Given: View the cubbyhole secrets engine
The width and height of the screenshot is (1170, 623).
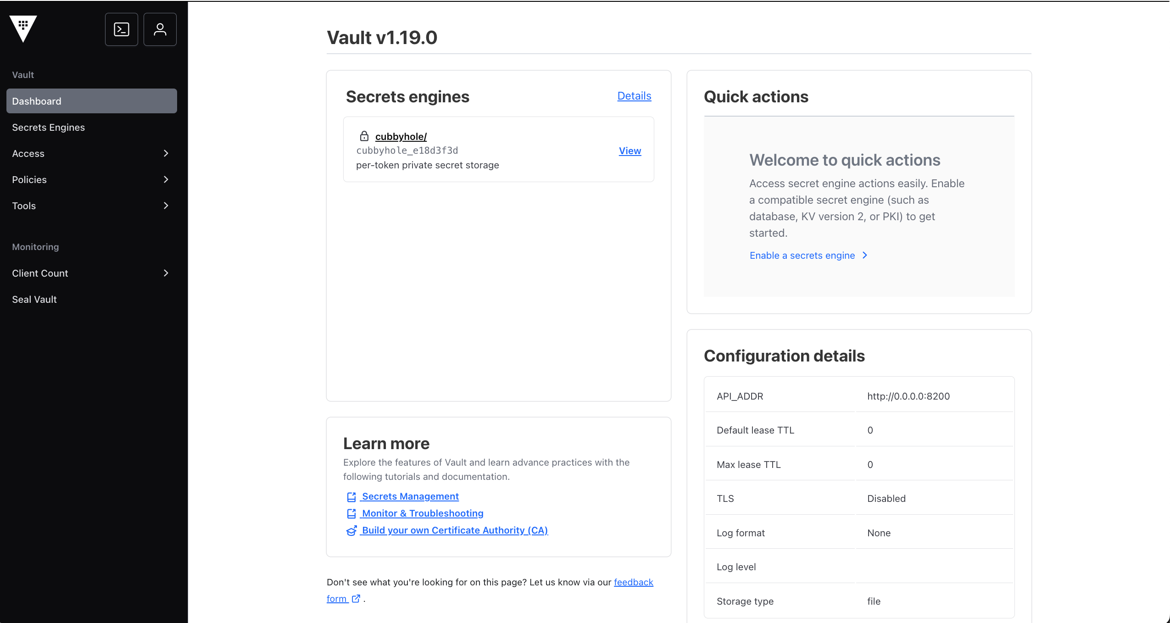Looking at the screenshot, I should click(x=630, y=150).
